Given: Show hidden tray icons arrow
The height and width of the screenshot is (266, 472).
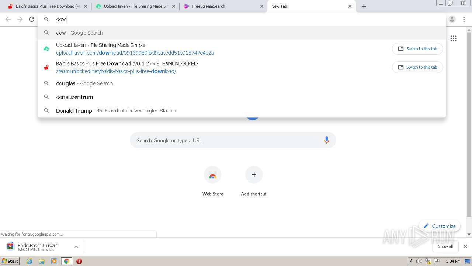Looking at the screenshot, I should coord(411,261).
